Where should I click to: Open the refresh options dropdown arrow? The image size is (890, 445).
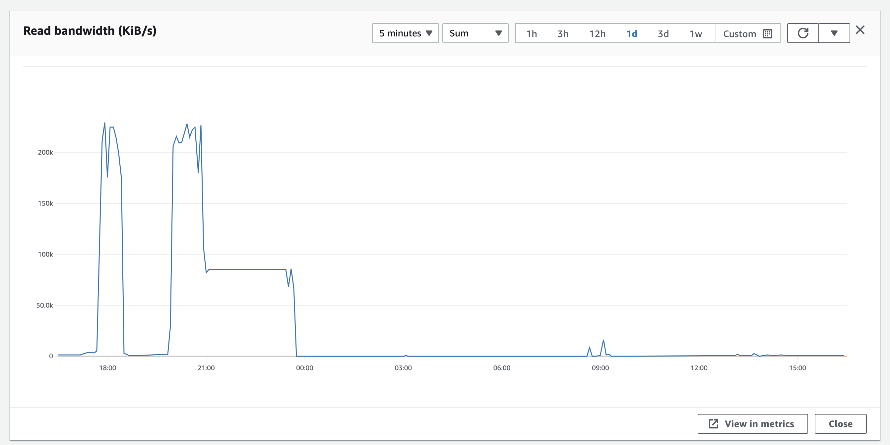(834, 33)
